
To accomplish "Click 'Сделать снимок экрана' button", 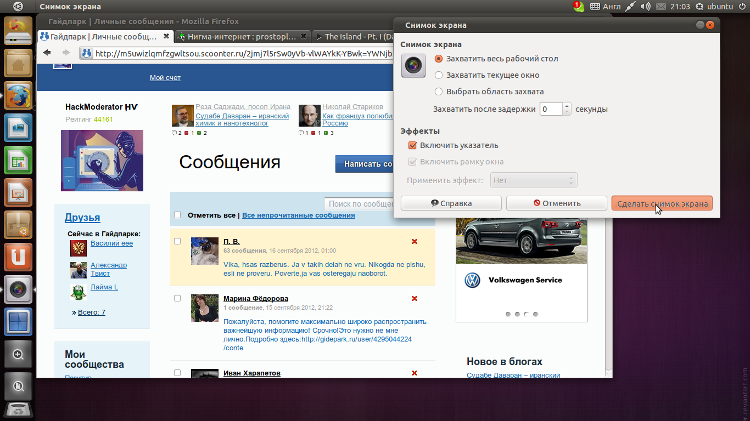I will coord(662,203).
